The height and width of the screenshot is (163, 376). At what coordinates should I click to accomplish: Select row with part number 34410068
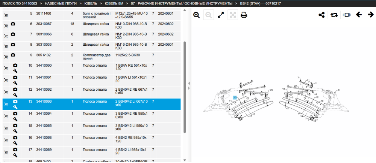tap(92, 140)
